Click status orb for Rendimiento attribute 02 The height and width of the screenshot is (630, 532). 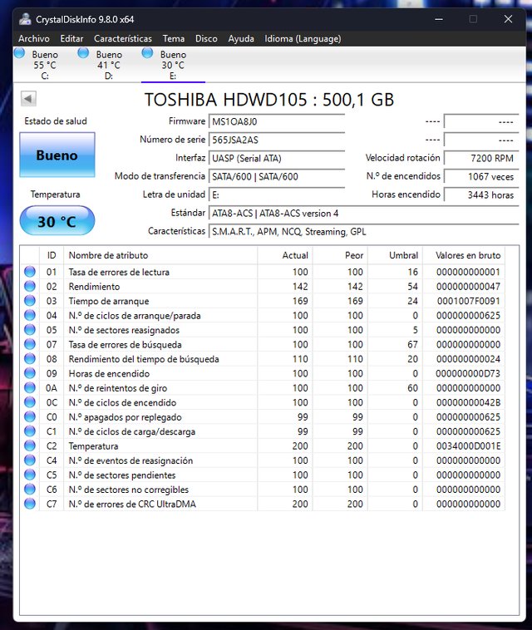point(30,286)
